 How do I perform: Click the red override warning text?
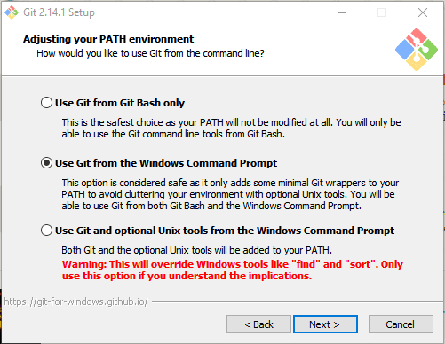coord(233,270)
